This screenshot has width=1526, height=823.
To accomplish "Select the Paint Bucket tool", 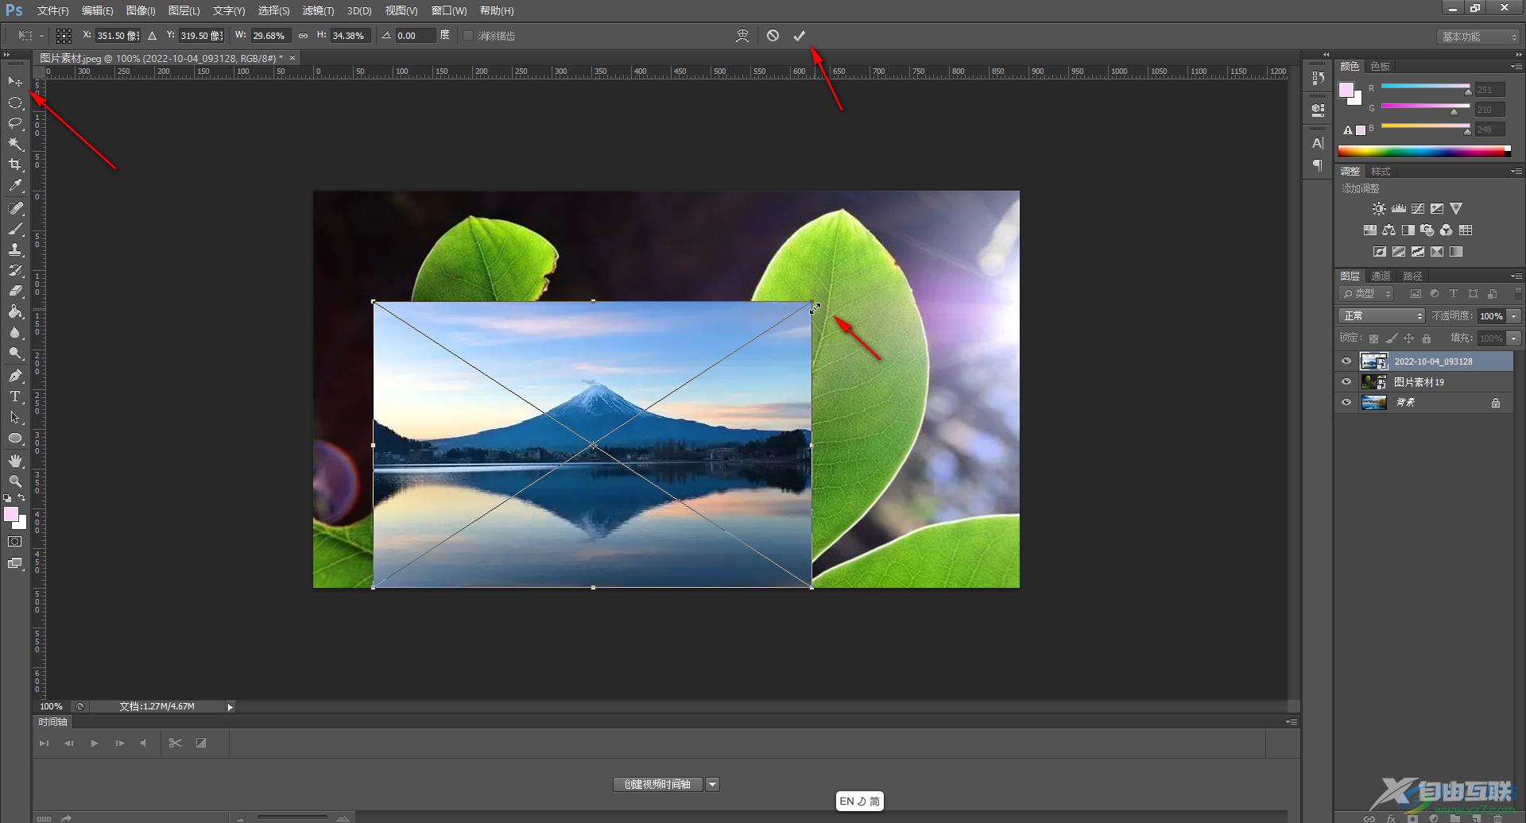I will coord(15,311).
